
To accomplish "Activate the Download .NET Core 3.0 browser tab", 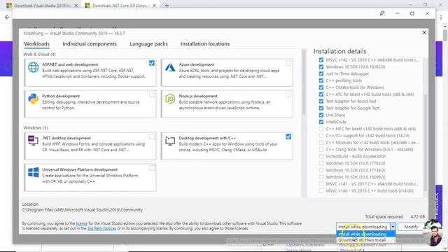I will (x=120, y=6).
